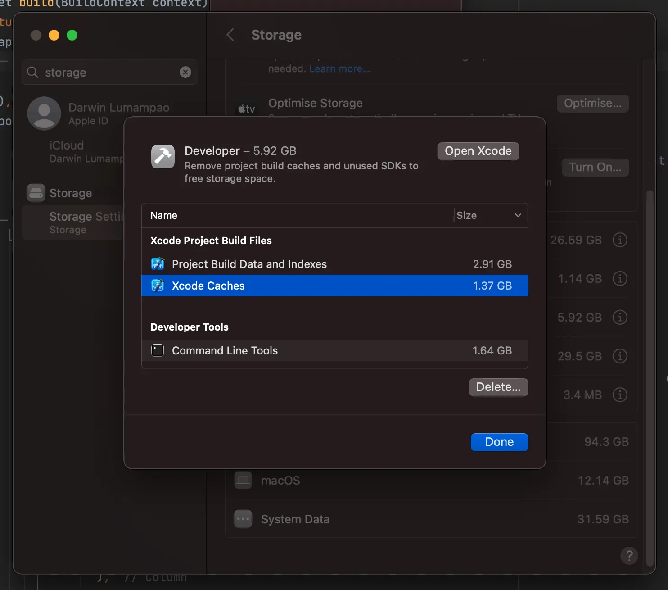Viewport: 668px width, 590px height.
Task: Click the macOS computer icon in storage list
Action: pos(243,480)
